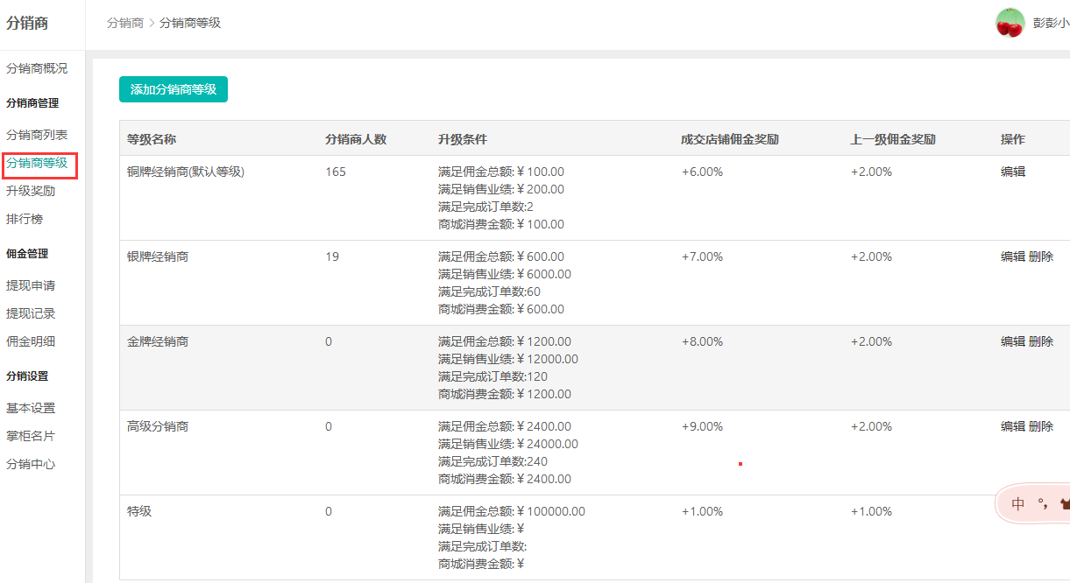Click 分销中心 in the sidebar
Screen dimensions: 1070x583
(x=31, y=464)
